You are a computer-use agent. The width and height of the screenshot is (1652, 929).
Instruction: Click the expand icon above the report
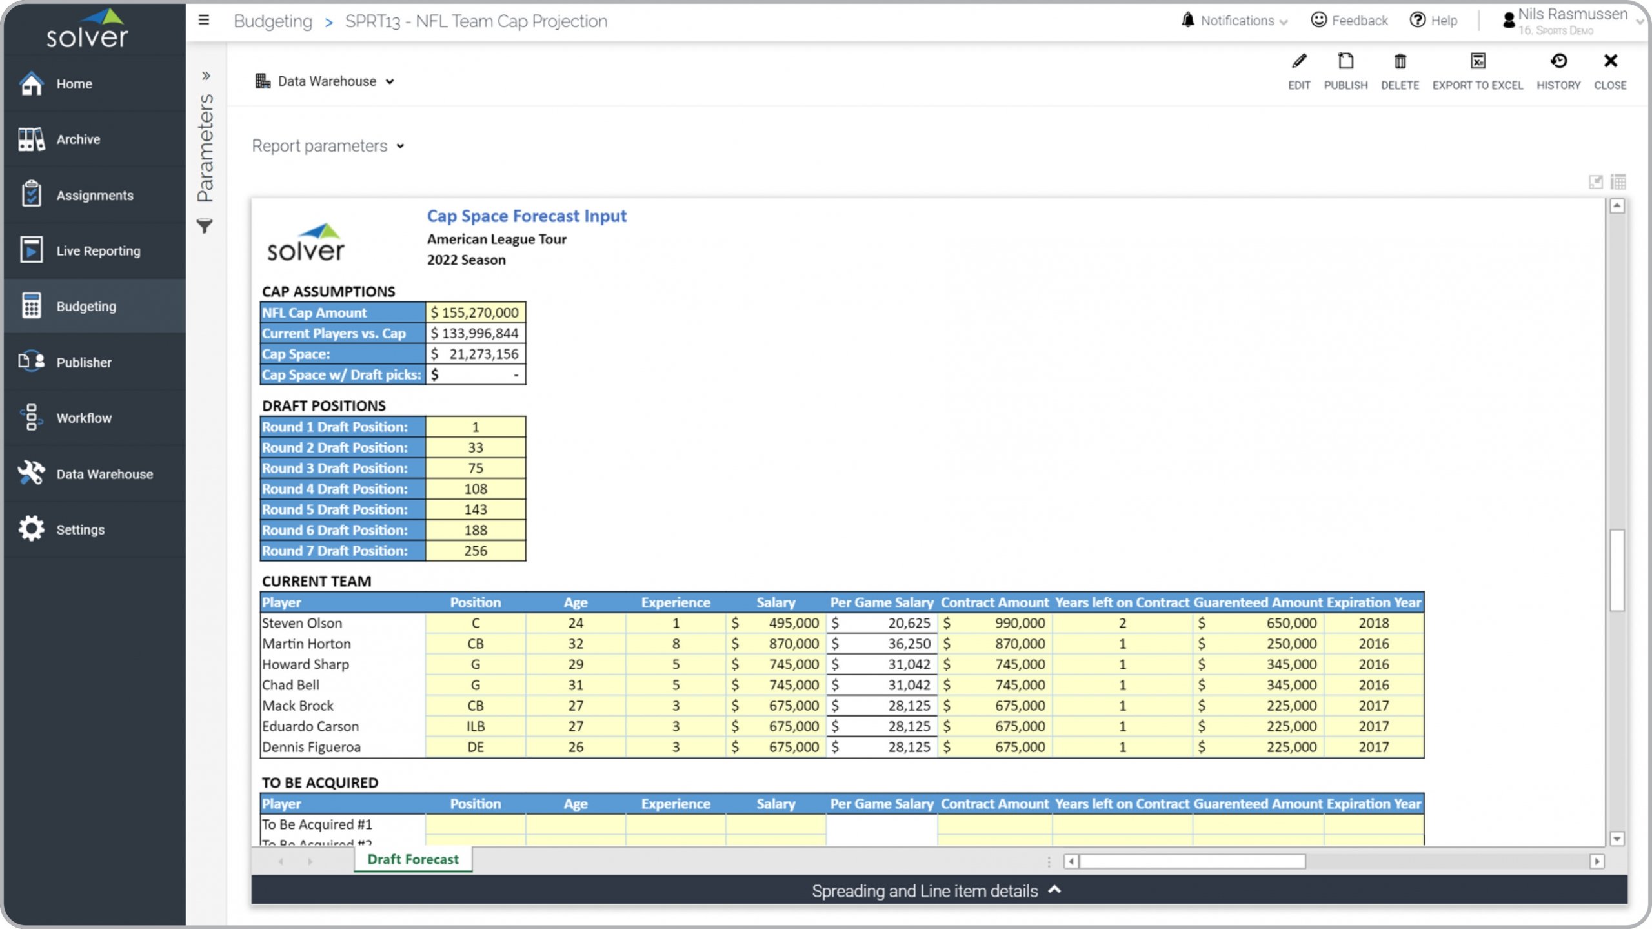pos(1595,182)
